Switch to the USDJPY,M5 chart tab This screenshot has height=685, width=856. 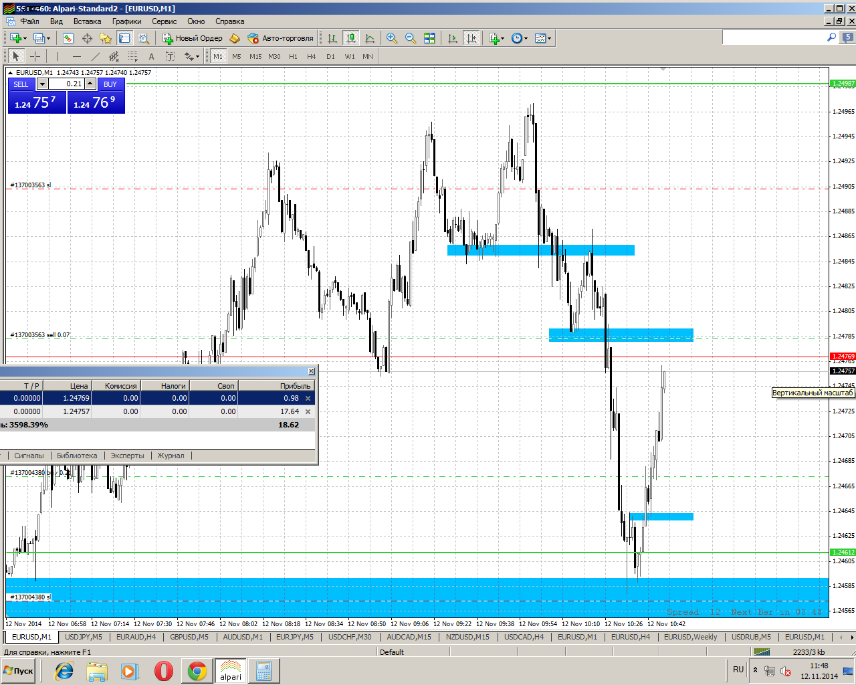click(84, 637)
